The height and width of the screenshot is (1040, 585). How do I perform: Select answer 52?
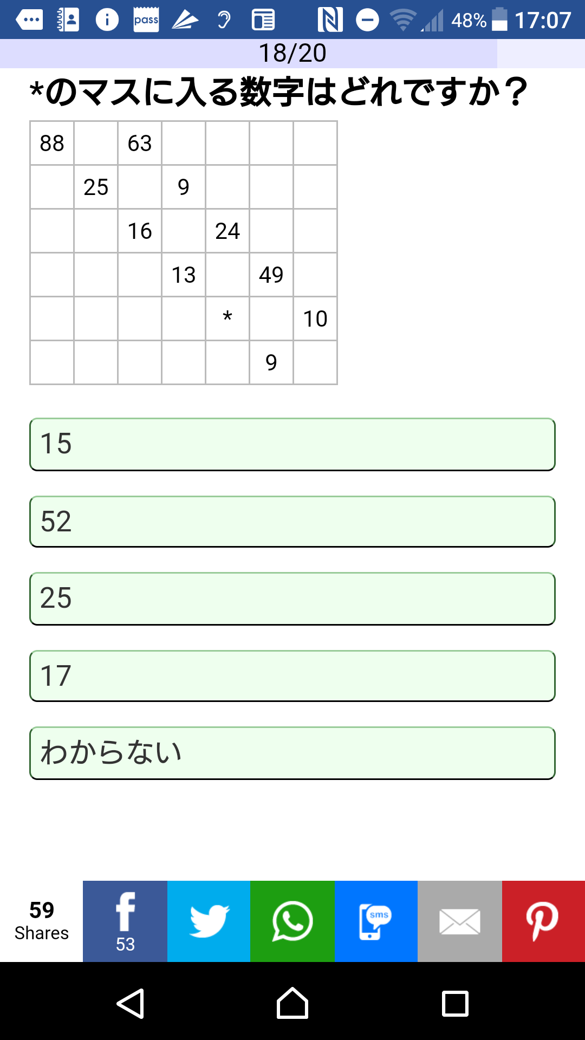tap(292, 522)
